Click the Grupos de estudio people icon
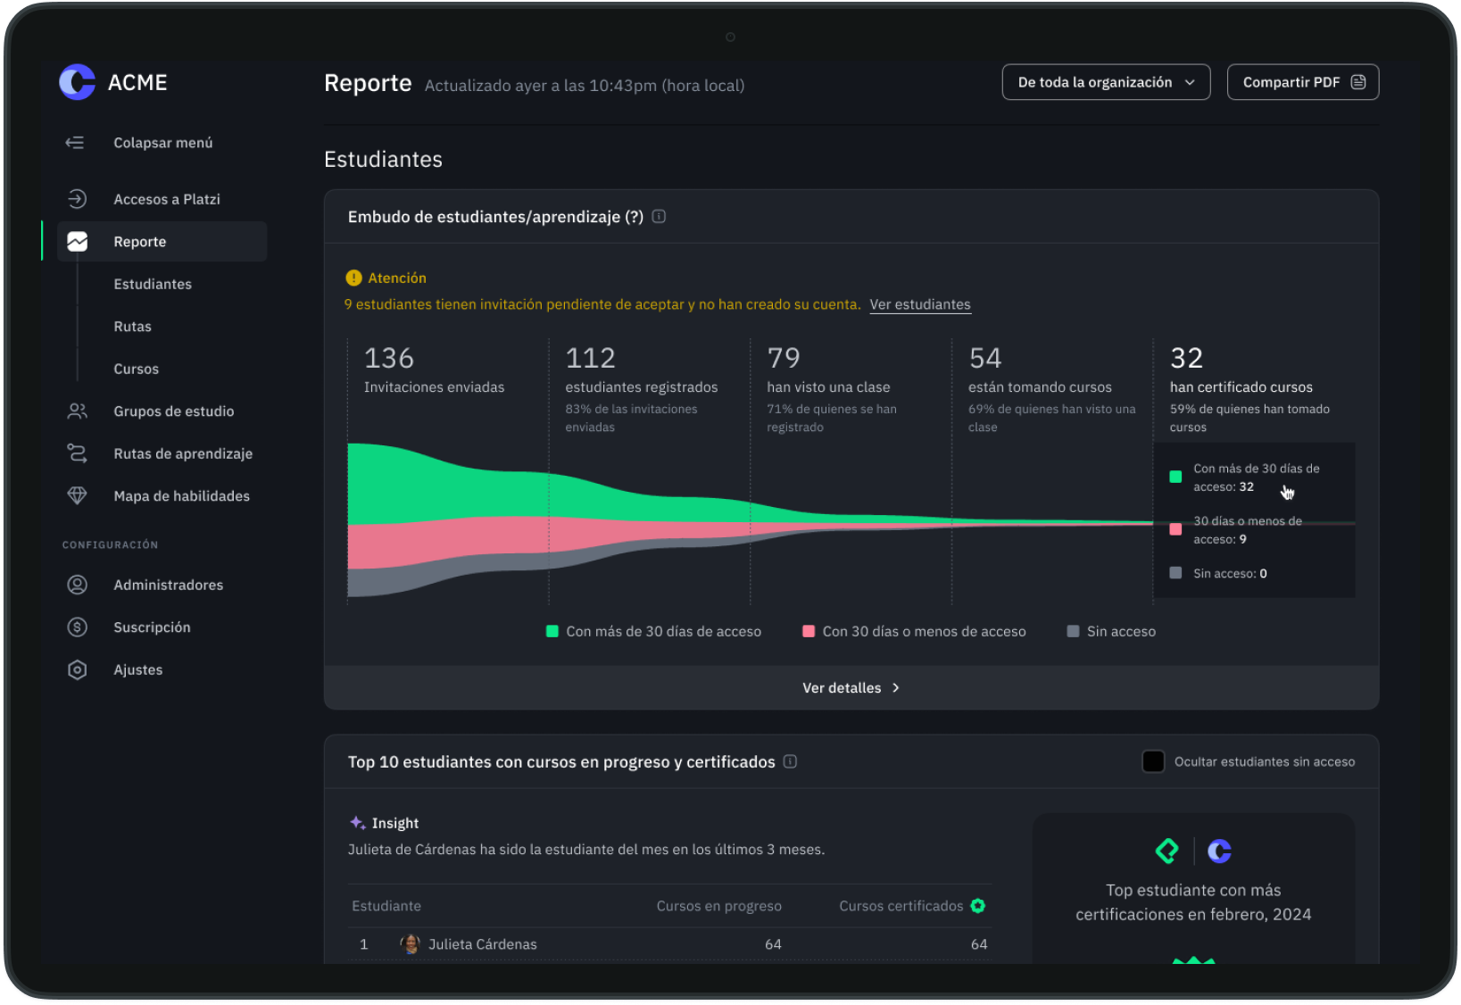This screenshot has width=1461, height=1005. (78, 411)
